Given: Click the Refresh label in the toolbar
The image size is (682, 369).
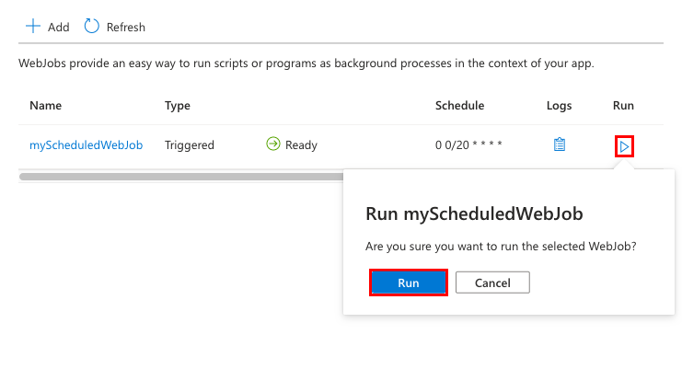Looking at the screenshot, I should point(126,28).
